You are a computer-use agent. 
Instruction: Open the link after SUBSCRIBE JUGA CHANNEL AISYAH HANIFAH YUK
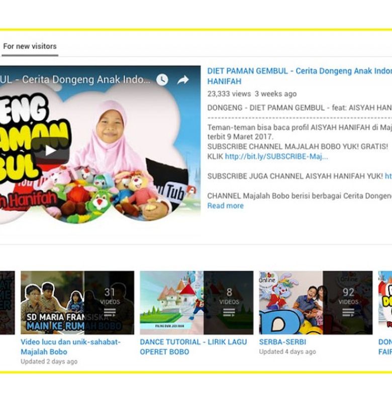click(388, 176)
